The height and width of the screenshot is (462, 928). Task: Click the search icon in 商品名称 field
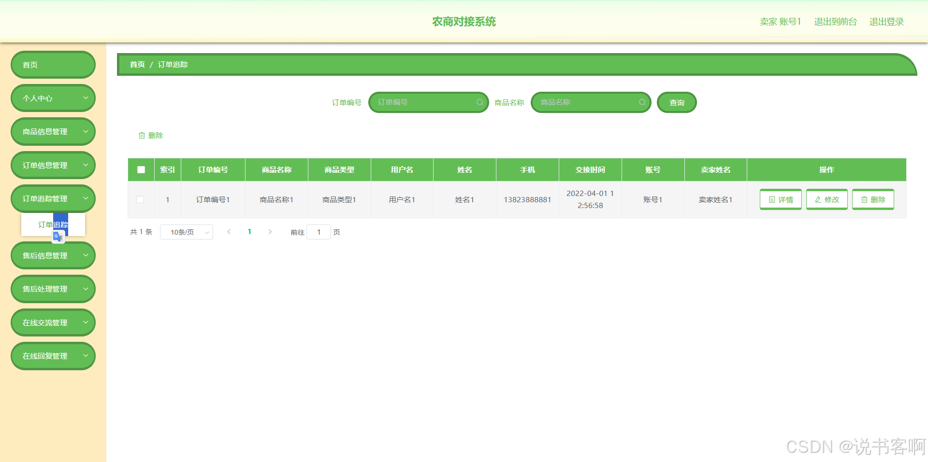642,102
